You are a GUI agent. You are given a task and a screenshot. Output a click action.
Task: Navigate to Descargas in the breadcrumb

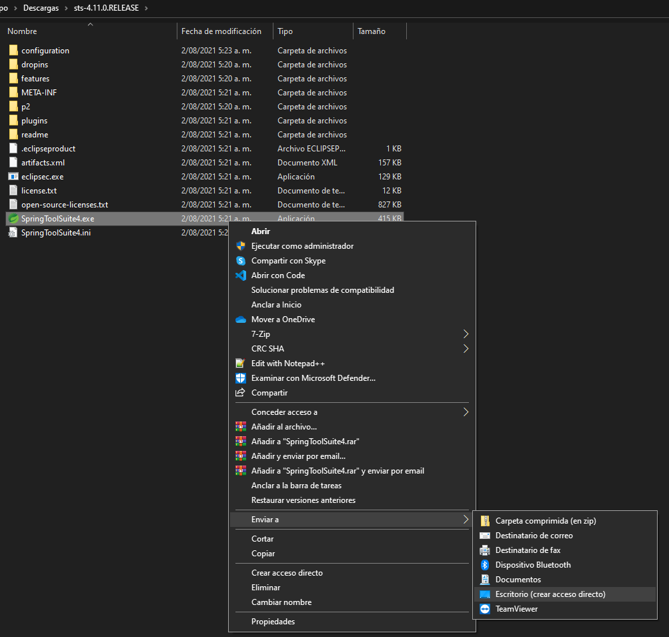pyautogui.click(x=41, y=8)
